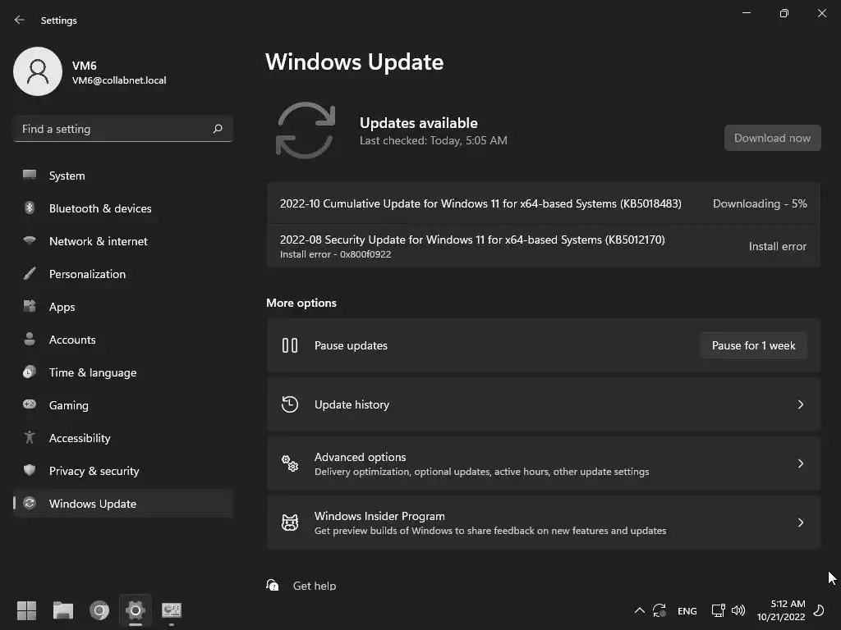Click the Pause for 1 week button
Image resolution: width=841 pixels, height=630 pixels.
(x=754, y=345)
